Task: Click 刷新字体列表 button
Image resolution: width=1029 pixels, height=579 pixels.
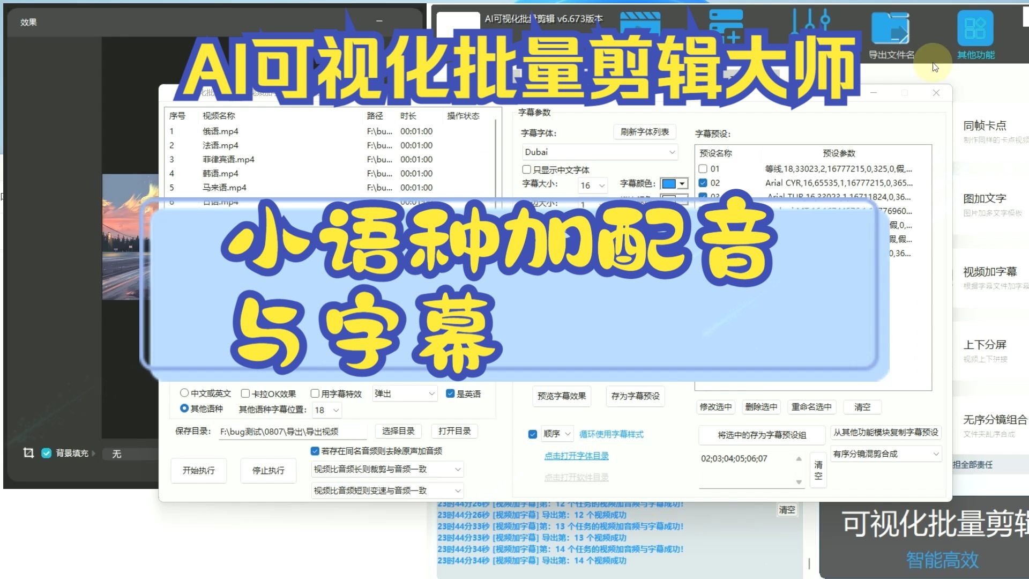Action: coord(644,132)
